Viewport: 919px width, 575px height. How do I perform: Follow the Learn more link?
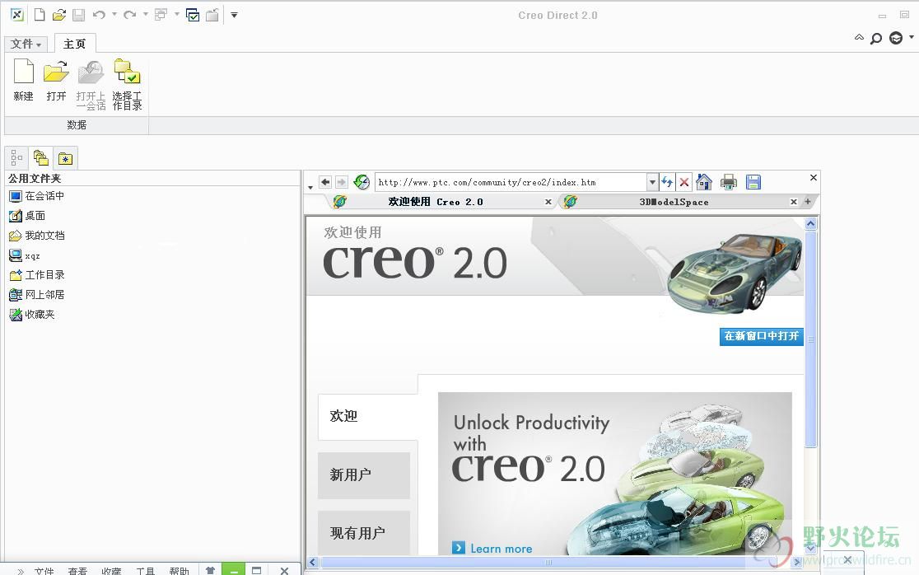(x=492, y=549)
